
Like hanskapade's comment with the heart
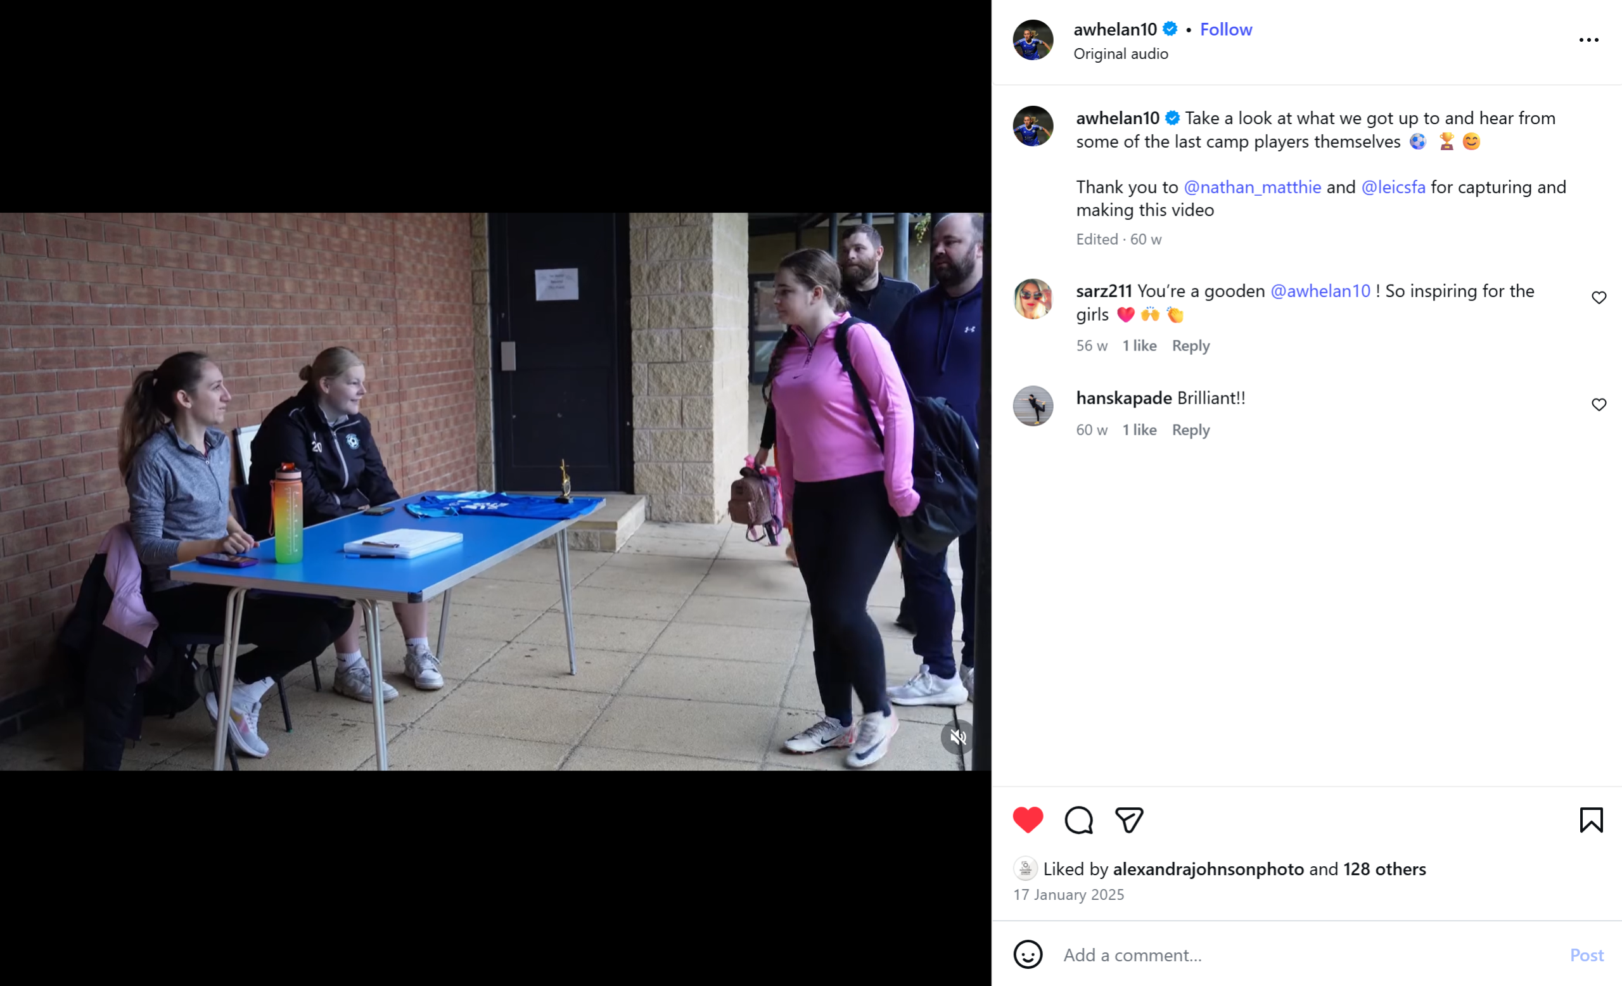tap(1599, 404)
